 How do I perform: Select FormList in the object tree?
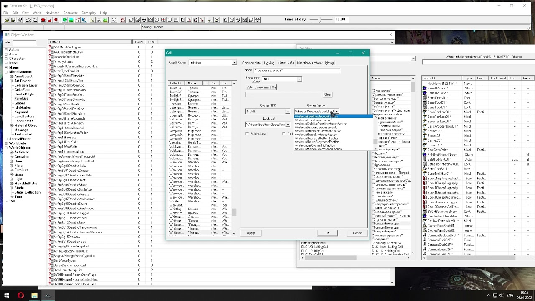tap(21, 99)
